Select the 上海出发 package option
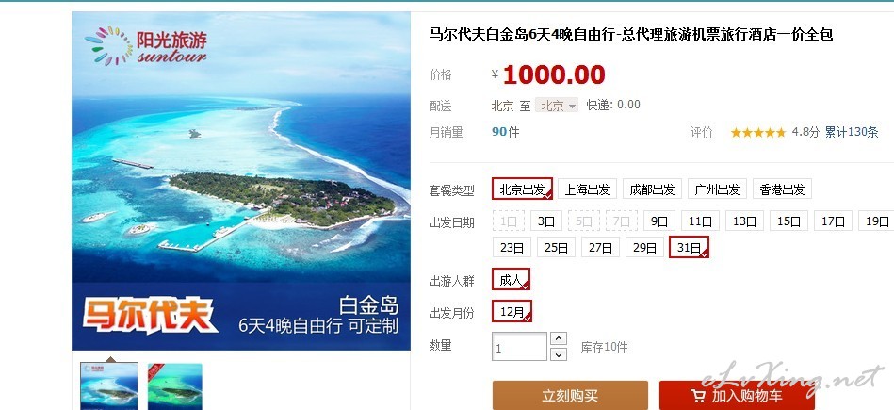 coord(587,189)
